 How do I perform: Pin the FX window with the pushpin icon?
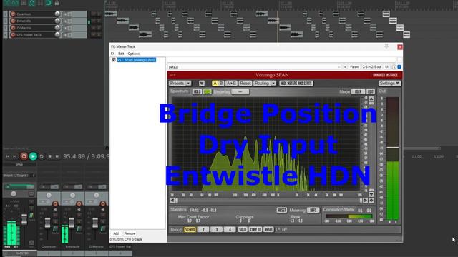pyautogui.click(x=386, y=46)
